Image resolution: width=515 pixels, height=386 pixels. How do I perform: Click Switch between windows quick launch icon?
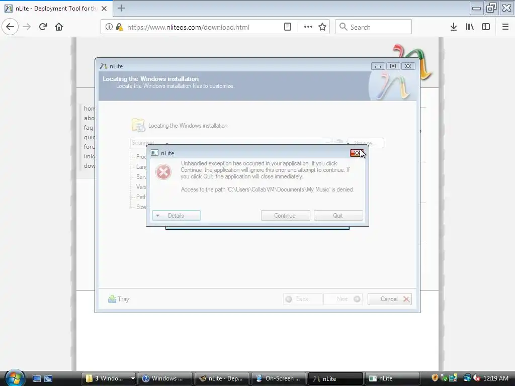point(48,378)
